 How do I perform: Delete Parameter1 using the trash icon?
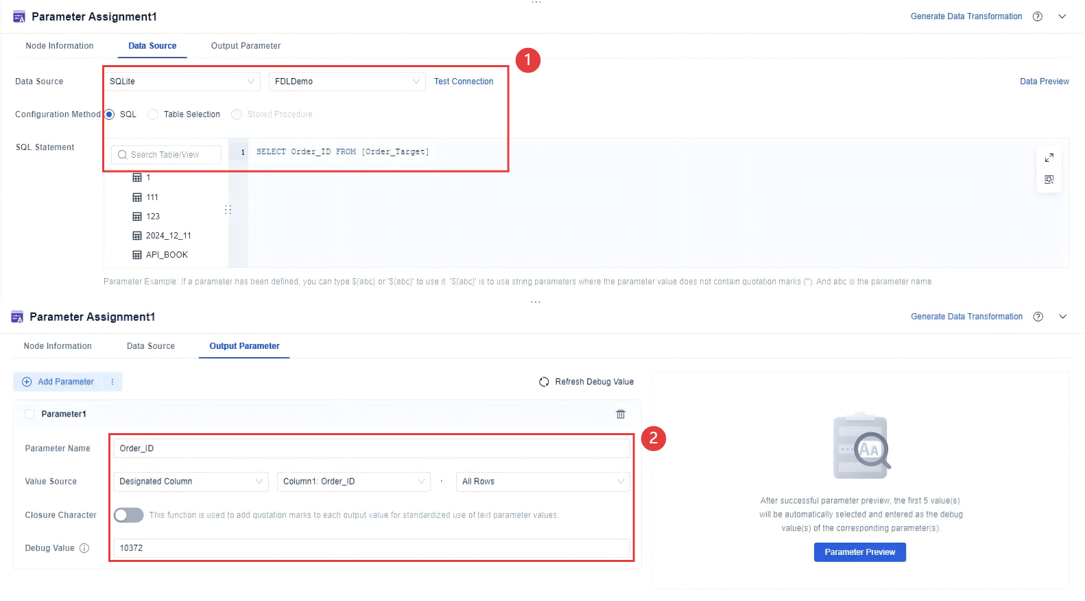tap(621, 414)
